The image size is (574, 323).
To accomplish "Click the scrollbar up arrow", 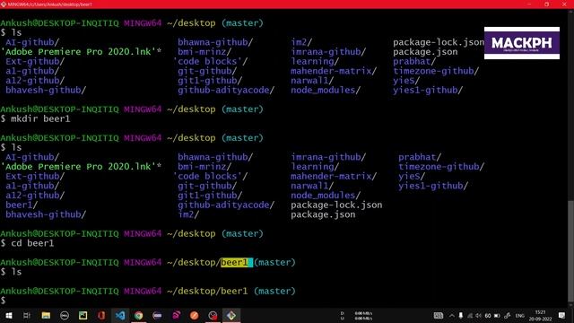I will 570,12.
